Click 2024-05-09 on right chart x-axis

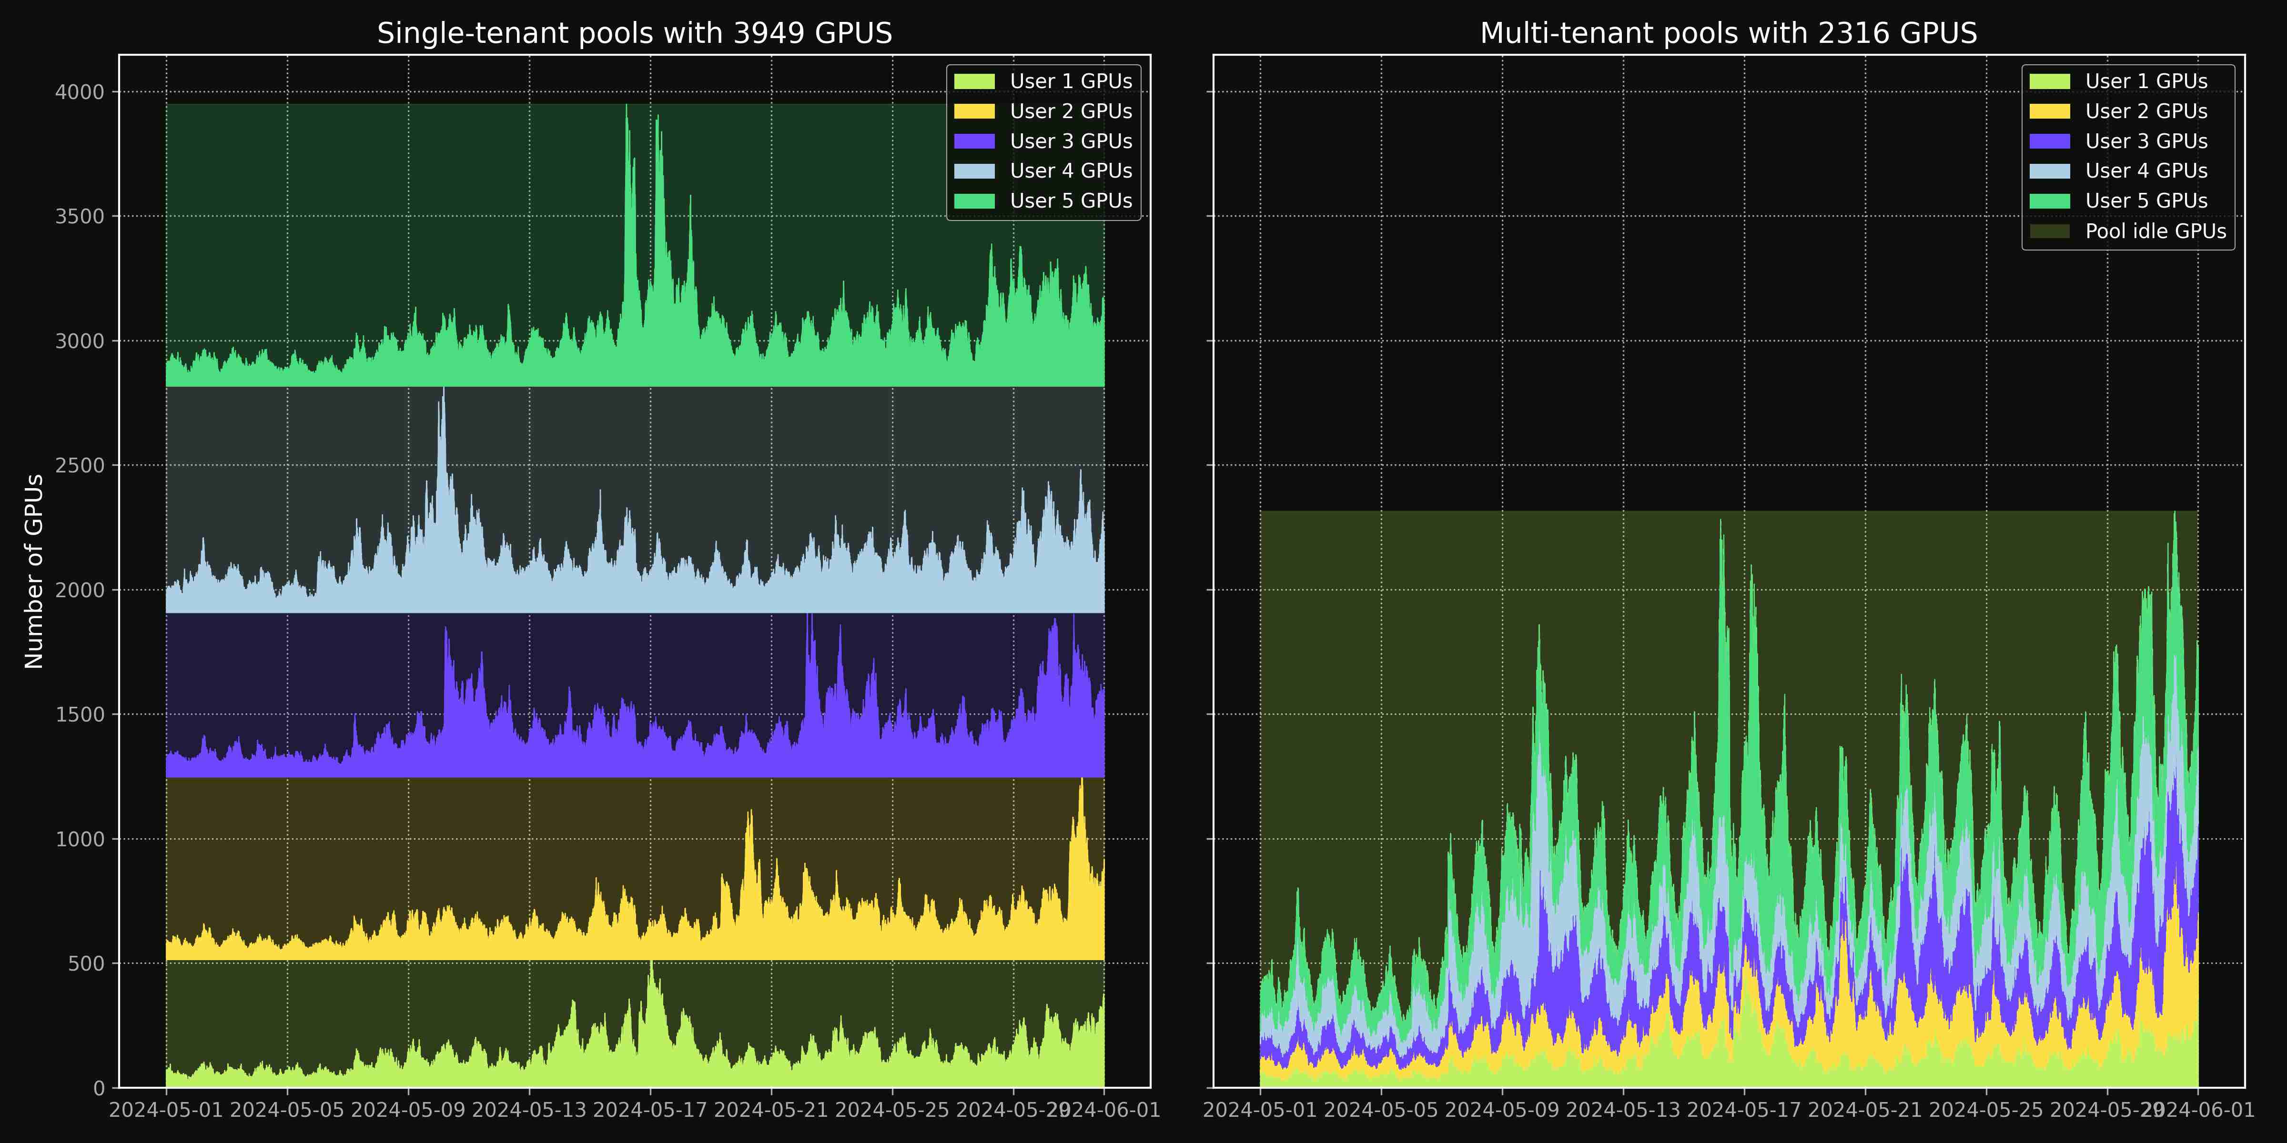pyautogui.click(x=1502, y=1110)
